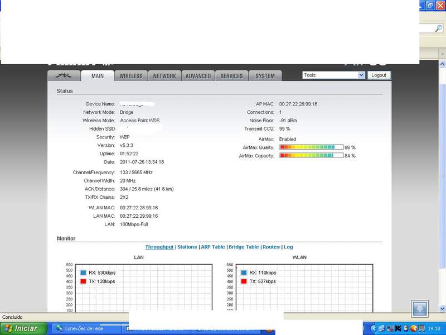Open the NETWORK tab
Screen dimensions: 446x335
pyautogui.click(x=164, y=76)
